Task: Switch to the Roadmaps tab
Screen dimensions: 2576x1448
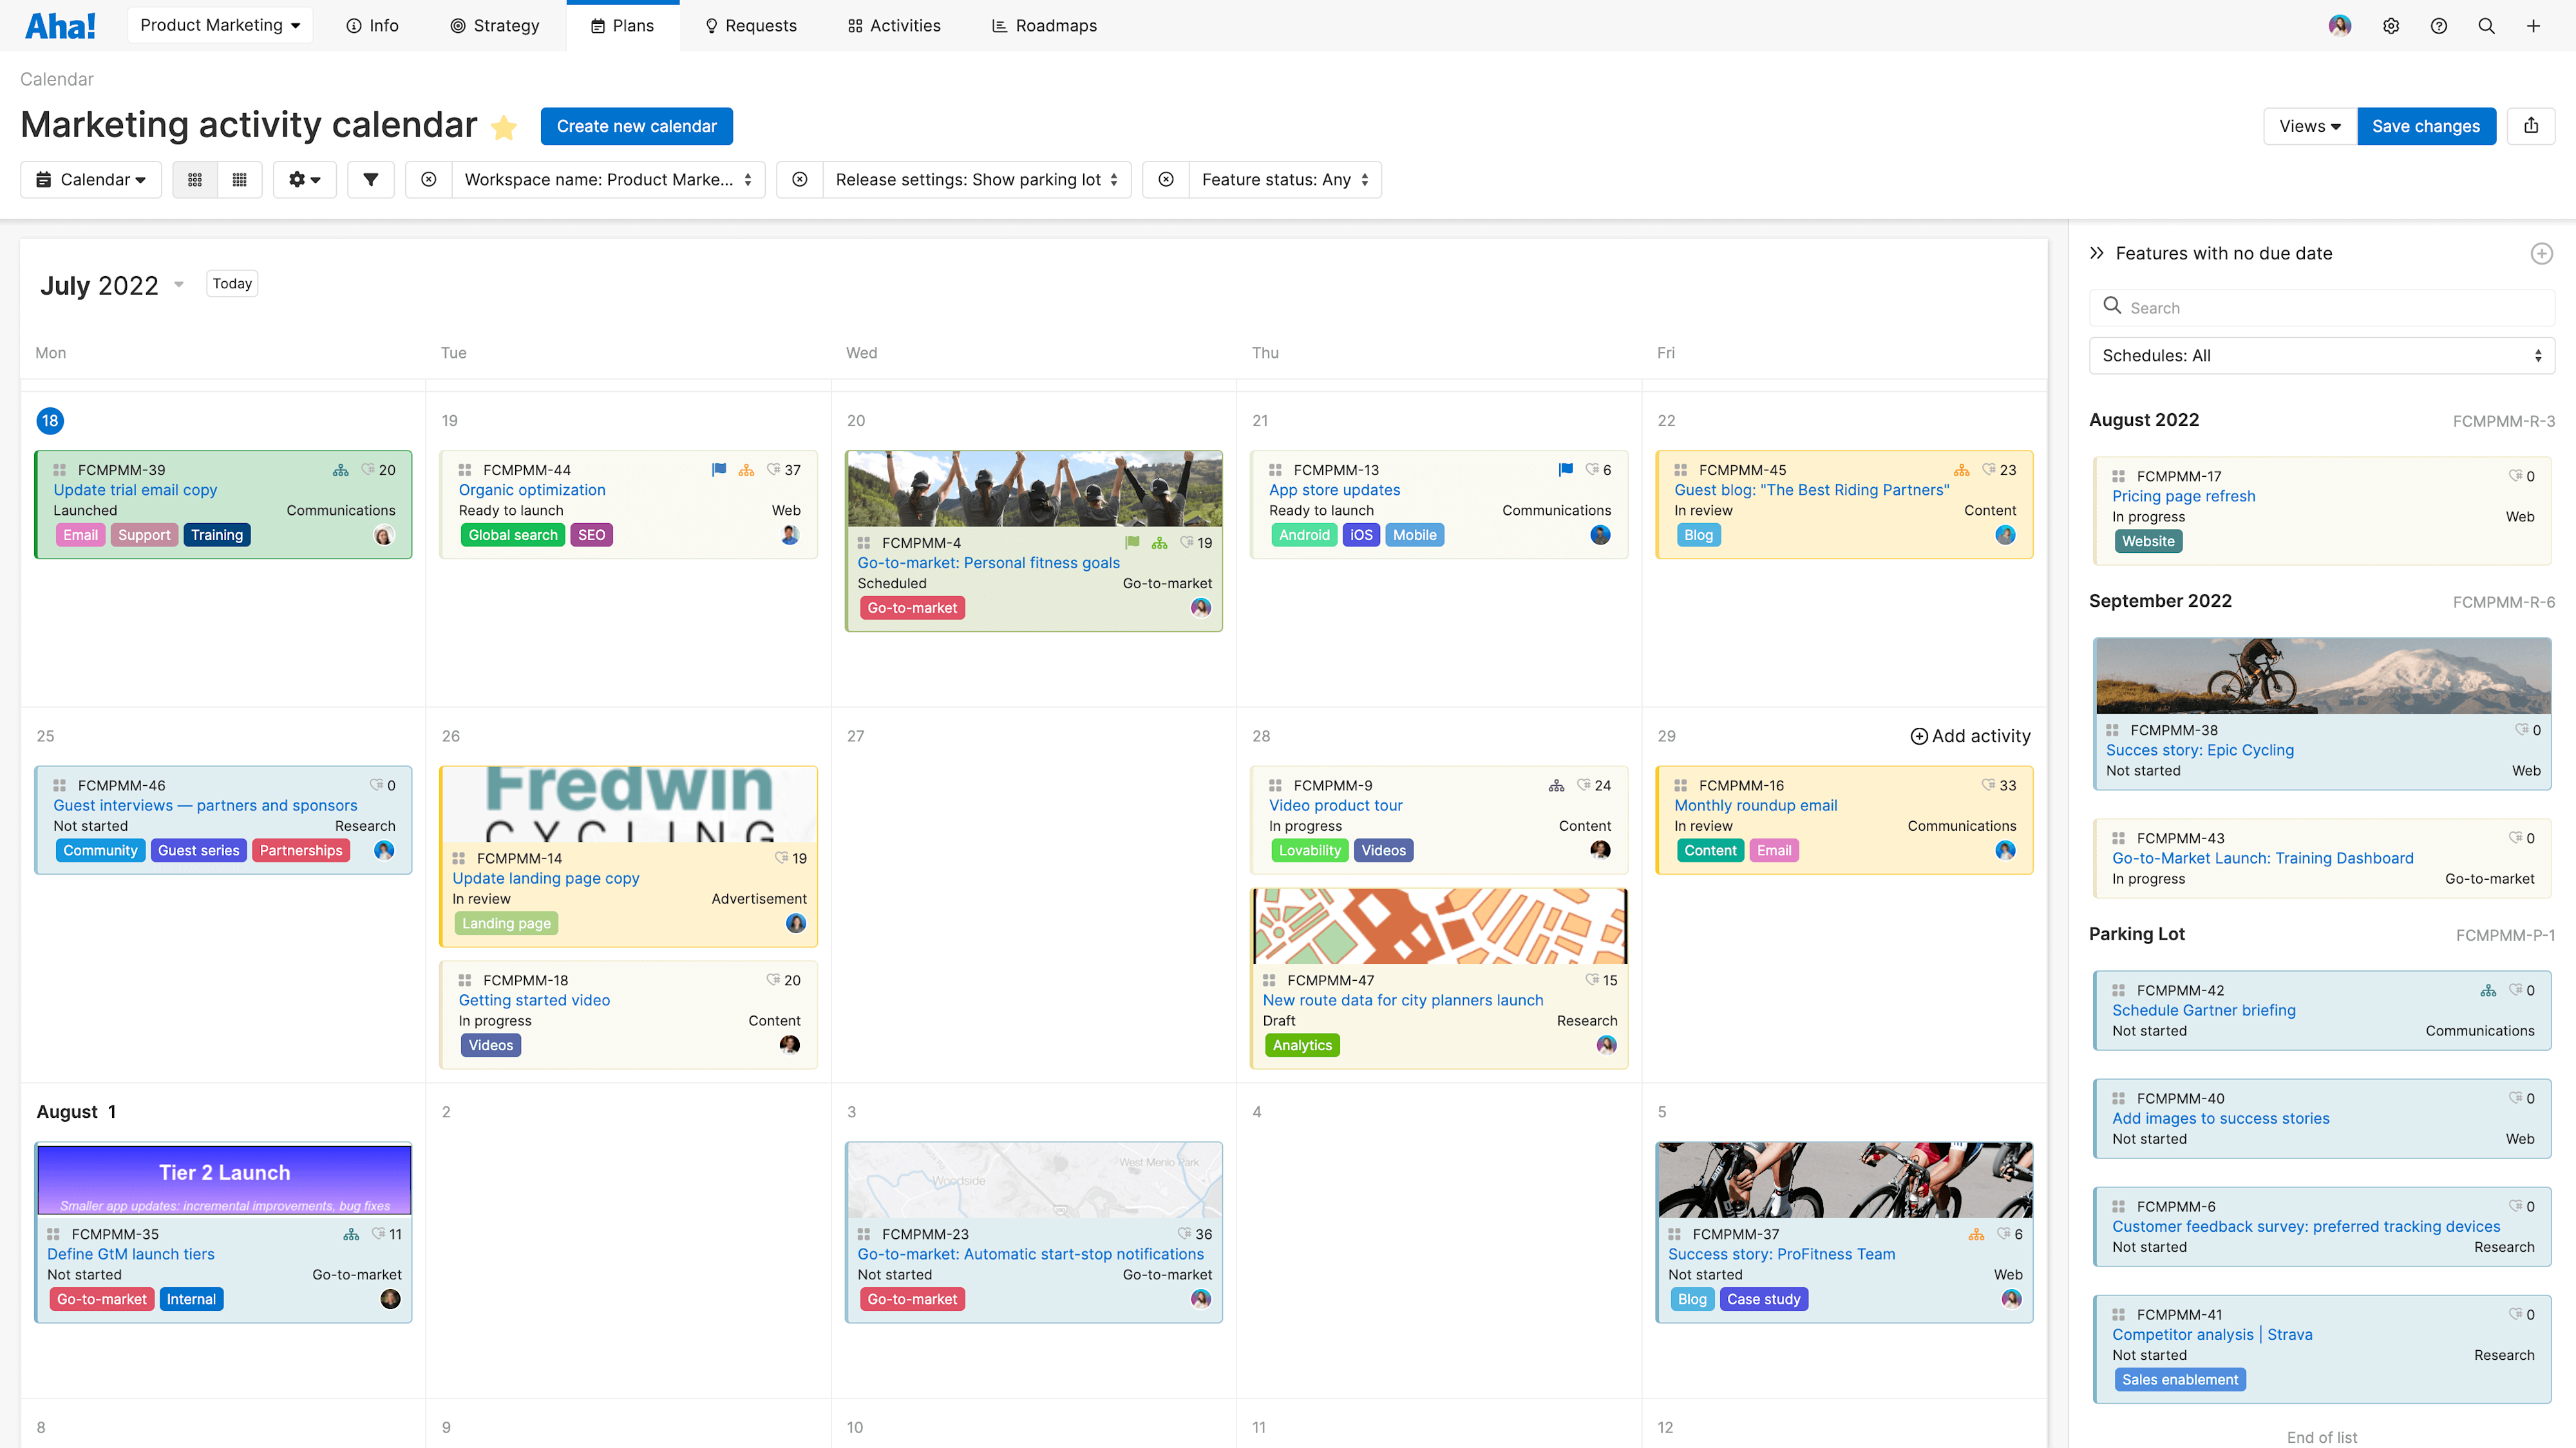Action: pyautogui.click(x=1044, y=25)
